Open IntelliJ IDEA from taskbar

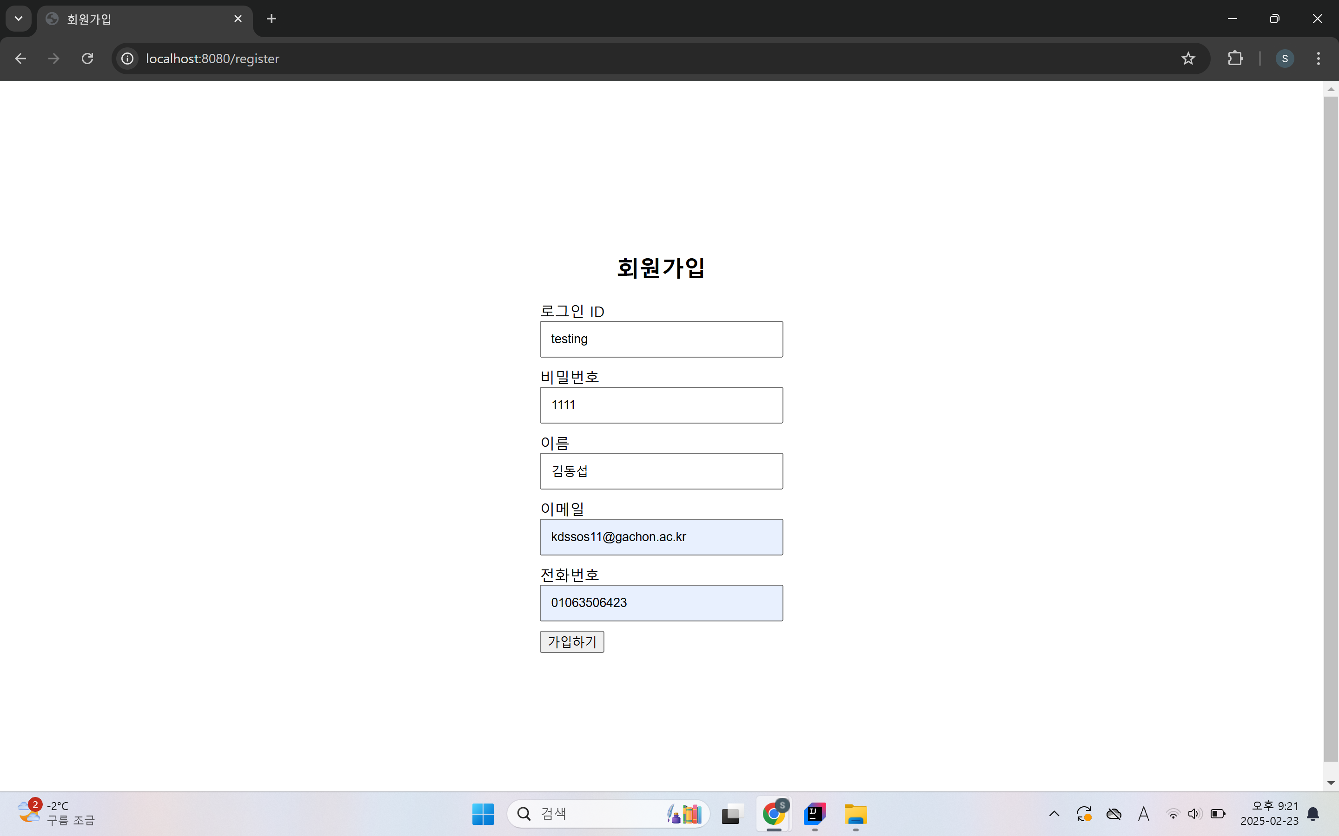tap(815, 813)
